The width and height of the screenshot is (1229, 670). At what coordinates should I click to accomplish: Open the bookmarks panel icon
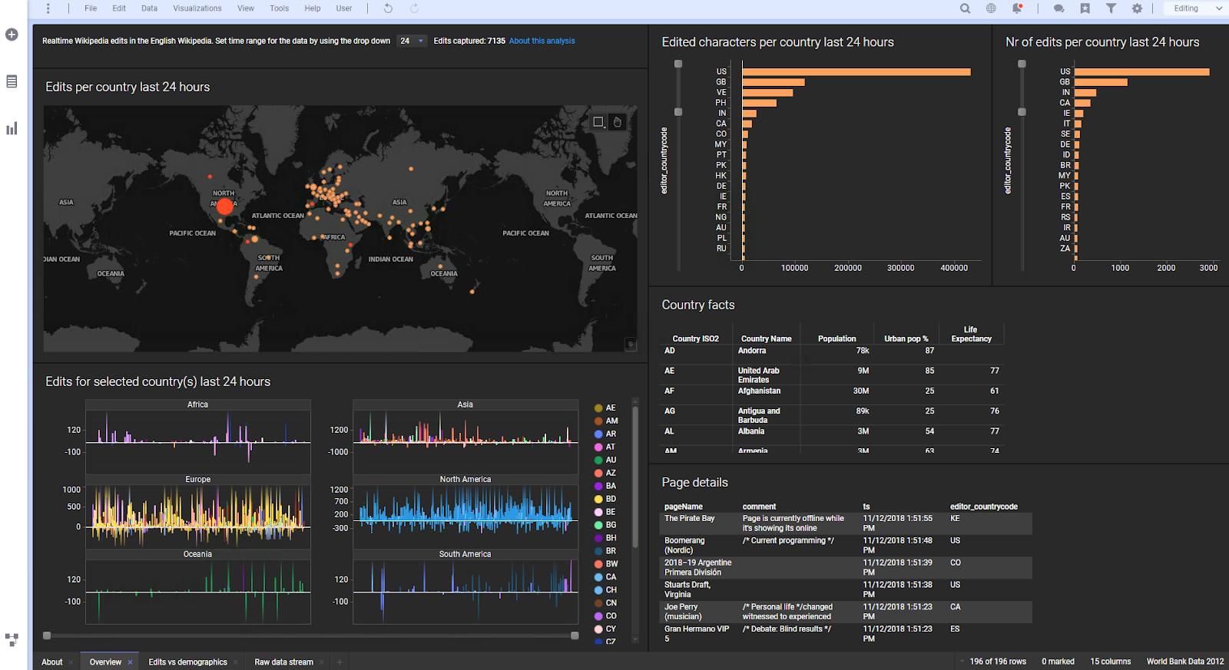click(1085, 8)
